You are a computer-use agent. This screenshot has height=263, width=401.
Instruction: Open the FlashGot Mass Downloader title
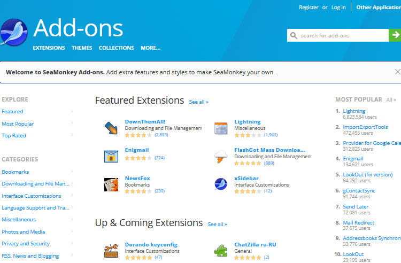click(269, 150)
